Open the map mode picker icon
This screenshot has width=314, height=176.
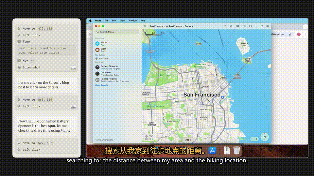click(231, 26)
